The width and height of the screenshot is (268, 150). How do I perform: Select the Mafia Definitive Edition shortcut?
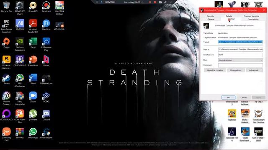tap(245, 116)
